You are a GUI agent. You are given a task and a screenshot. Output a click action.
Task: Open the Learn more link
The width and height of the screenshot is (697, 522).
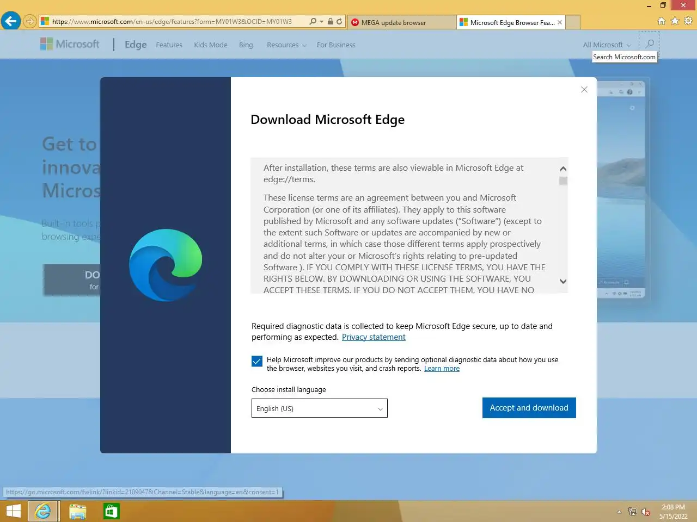pos(442,369)
